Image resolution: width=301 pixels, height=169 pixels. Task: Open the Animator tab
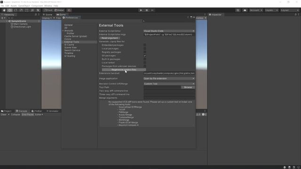(52, 111)
